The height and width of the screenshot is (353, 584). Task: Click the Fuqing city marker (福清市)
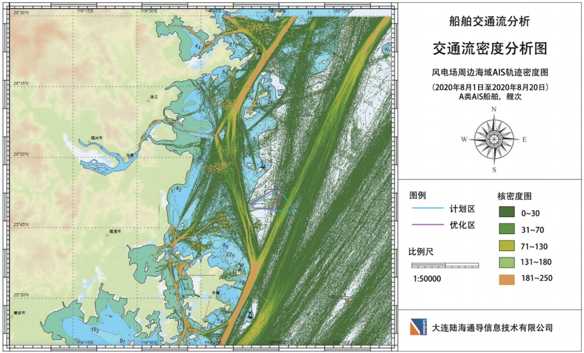(x=108, y=235)
